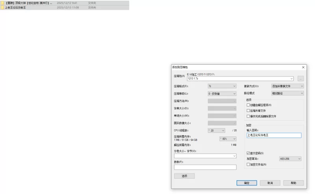Click the 1 MB / 51 GB / 64 GB memory text
This screenshot has width=315, height=194.
tap(185, 140)
